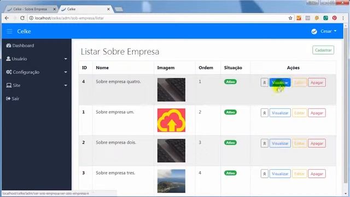Click Apagar for Sobre empresa tres

317,173
